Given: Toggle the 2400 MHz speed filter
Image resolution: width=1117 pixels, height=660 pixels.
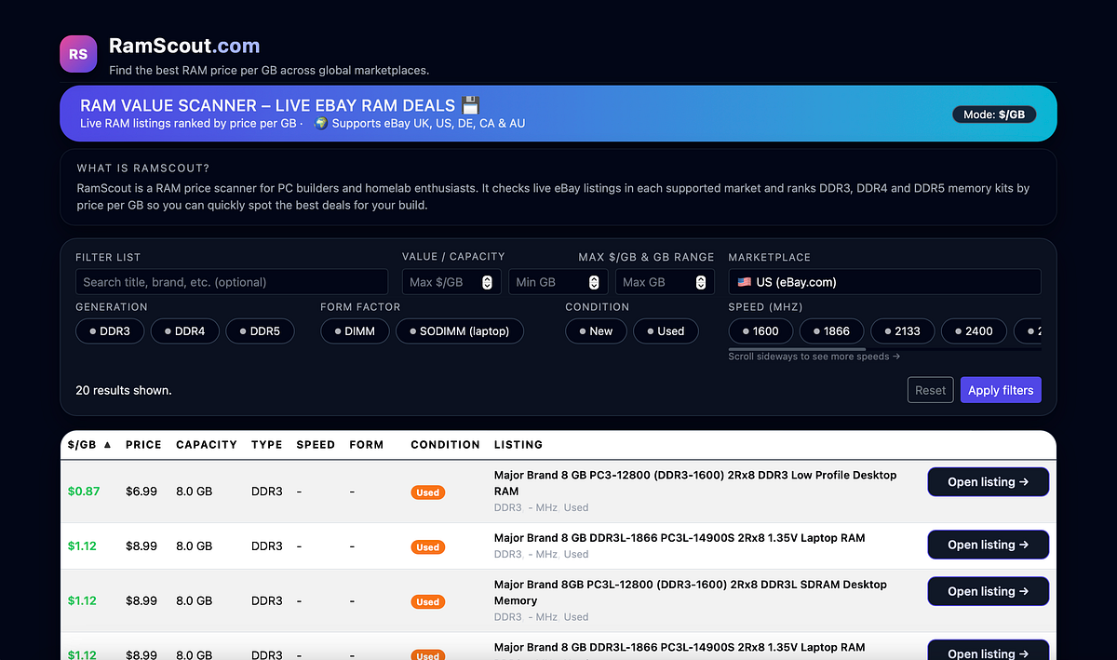Looking at the screenshot, I should tap(974, 330).
